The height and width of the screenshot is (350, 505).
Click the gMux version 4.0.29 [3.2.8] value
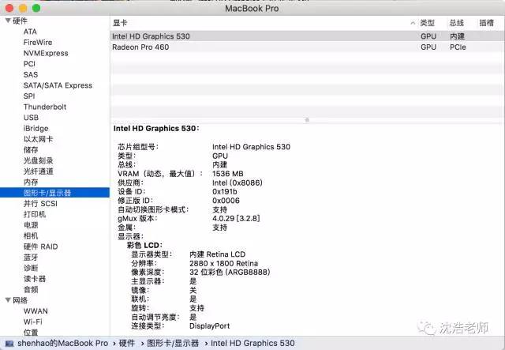pos(236,218)
